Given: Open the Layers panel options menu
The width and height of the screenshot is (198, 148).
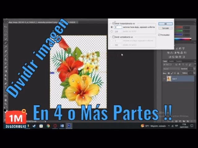Looking at the screenshot, I should tap(195, 61).
